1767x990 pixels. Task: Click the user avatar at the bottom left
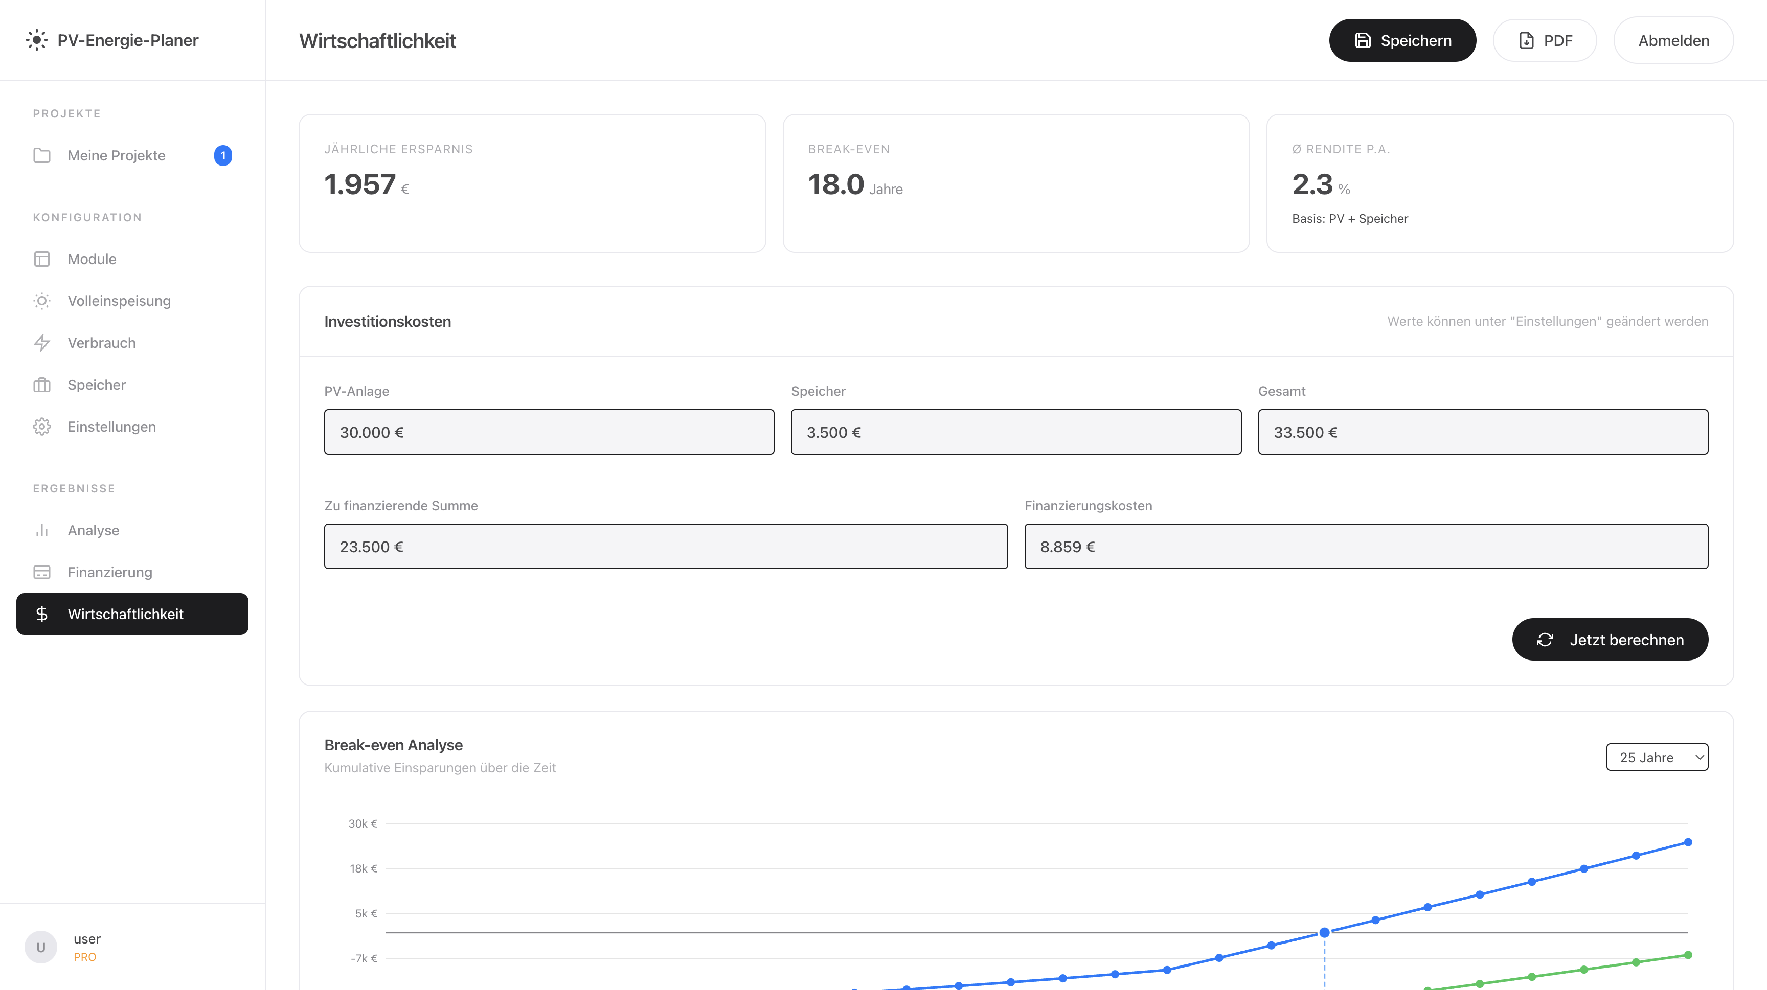40,947
